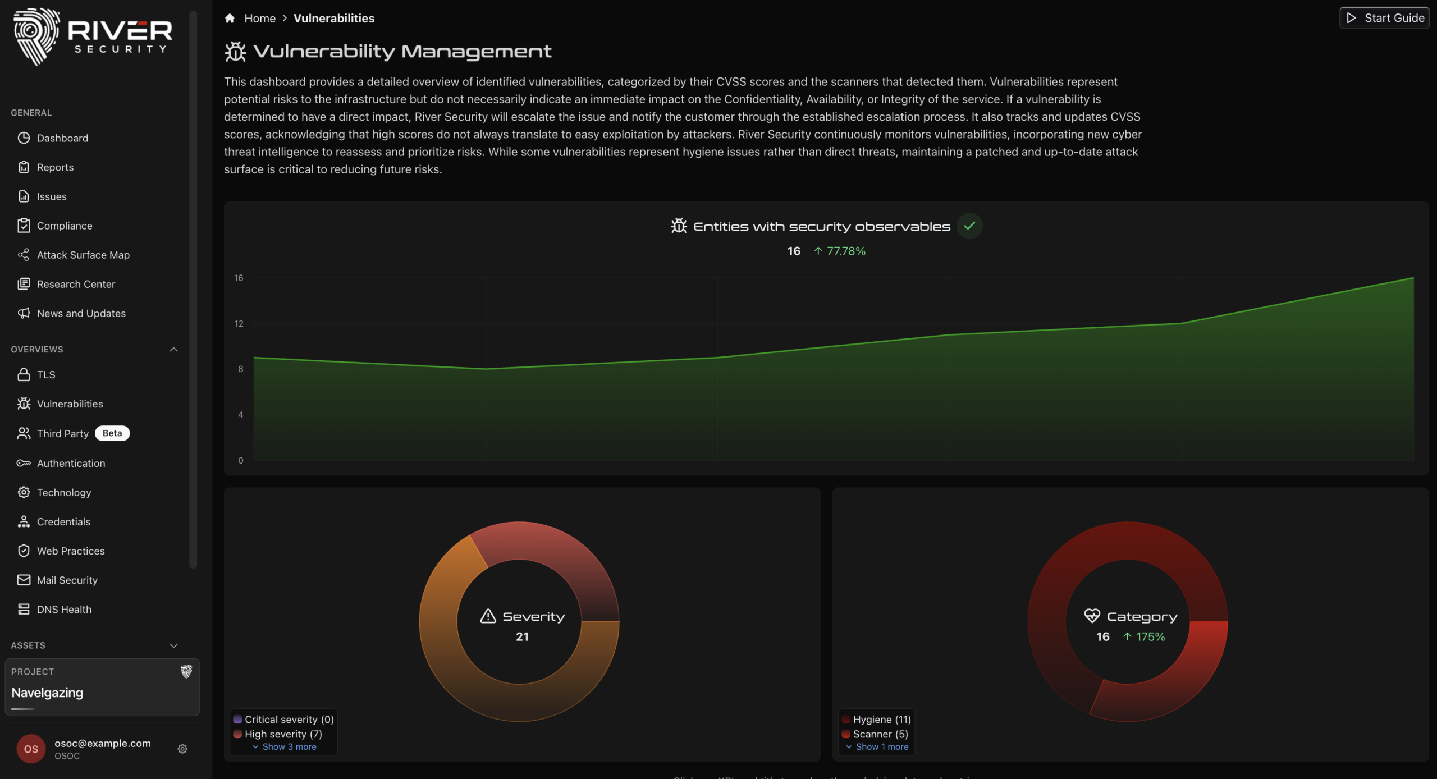
Task: Click the green checkmark beside chart title
Action: (969, 226)
